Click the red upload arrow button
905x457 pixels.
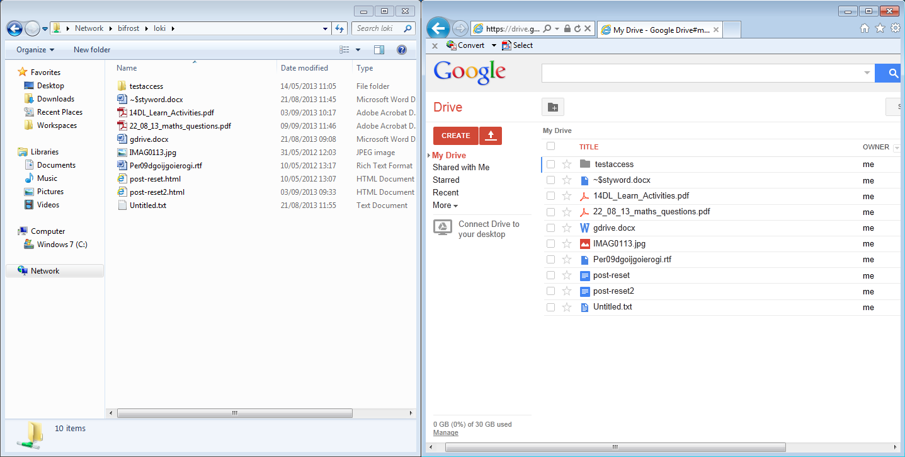point(490,136)
